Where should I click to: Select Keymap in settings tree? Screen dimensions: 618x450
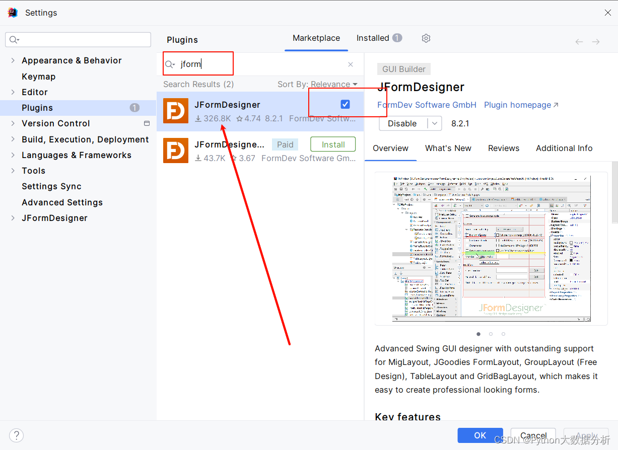pyautogui.click(x=39, y=77)
